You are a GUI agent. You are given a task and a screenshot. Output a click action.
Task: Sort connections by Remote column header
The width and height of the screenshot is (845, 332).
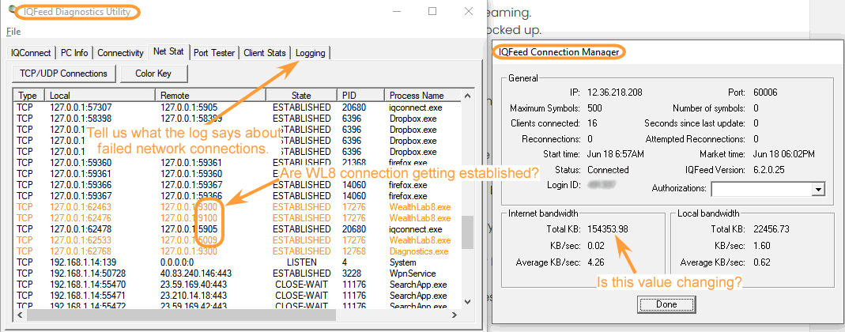pyautogui.click(x=211, y=96)
